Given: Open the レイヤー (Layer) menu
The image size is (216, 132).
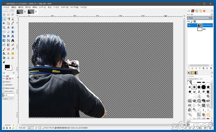Looking at the screenshot, I should (x=42, y=7).
